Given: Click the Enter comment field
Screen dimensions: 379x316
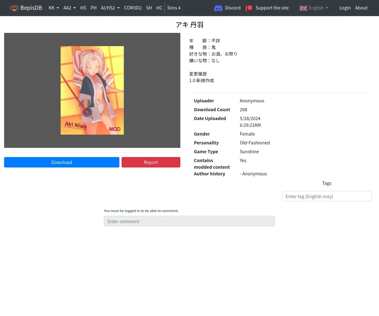Looking at the screenshot, I should click(189, 221).
